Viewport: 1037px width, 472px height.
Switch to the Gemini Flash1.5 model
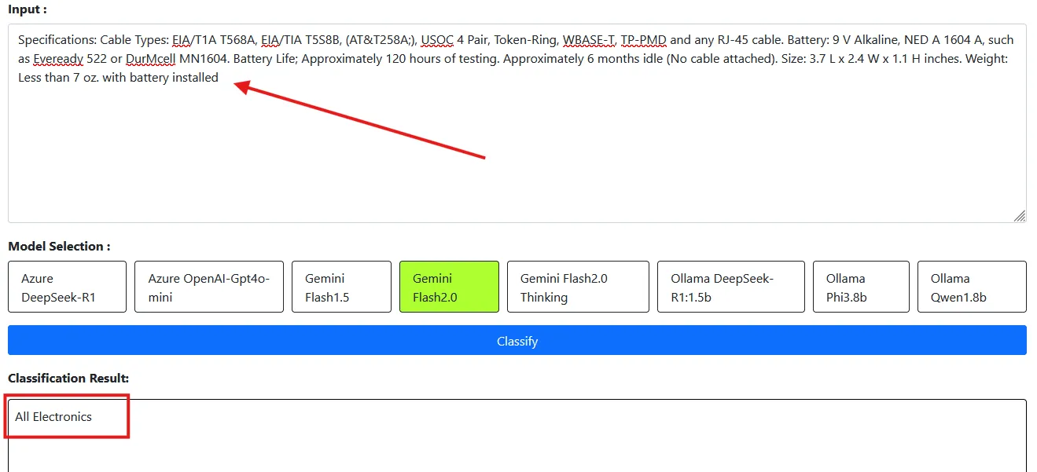[x=341, y=287]
